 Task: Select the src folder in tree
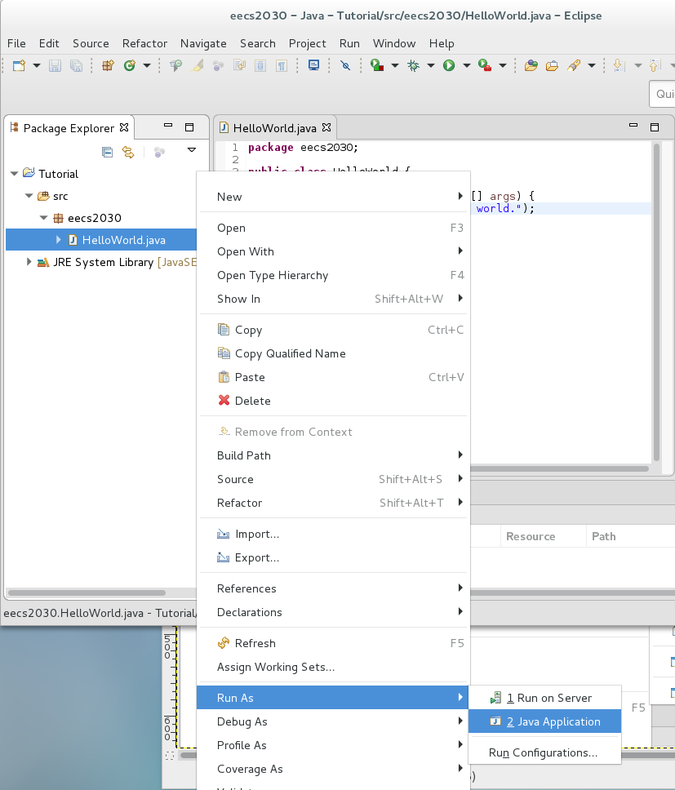point(60,196)
